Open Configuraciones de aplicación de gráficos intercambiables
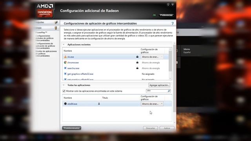The image size is (251, 141). pos(45,46)
